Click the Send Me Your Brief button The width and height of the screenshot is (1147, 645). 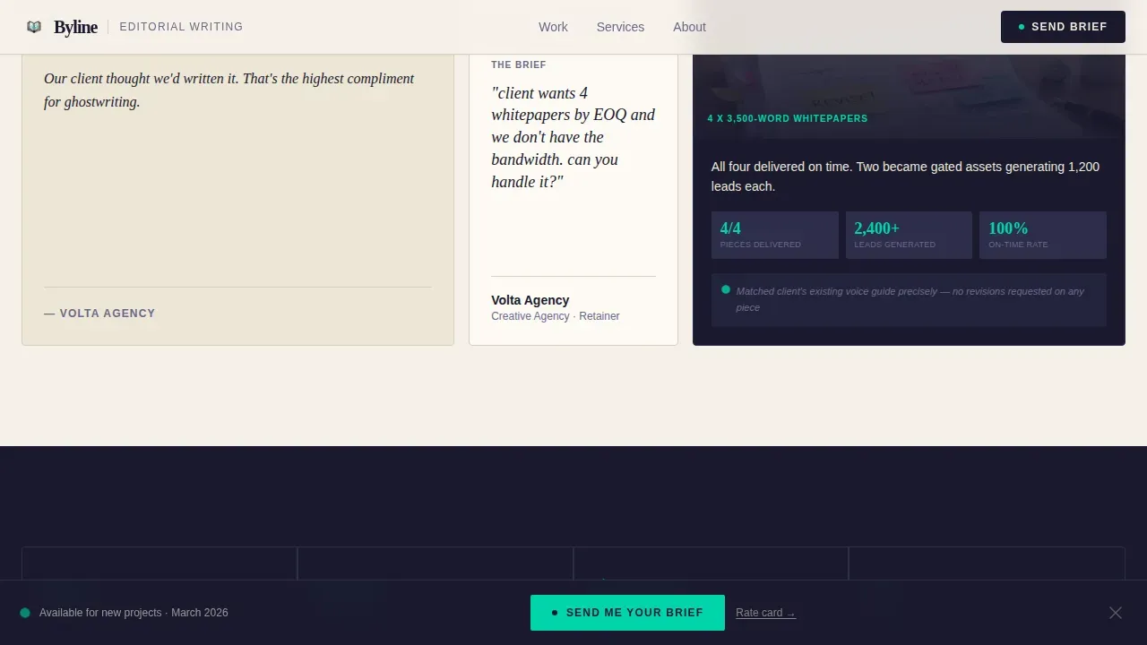pos(627,613)
